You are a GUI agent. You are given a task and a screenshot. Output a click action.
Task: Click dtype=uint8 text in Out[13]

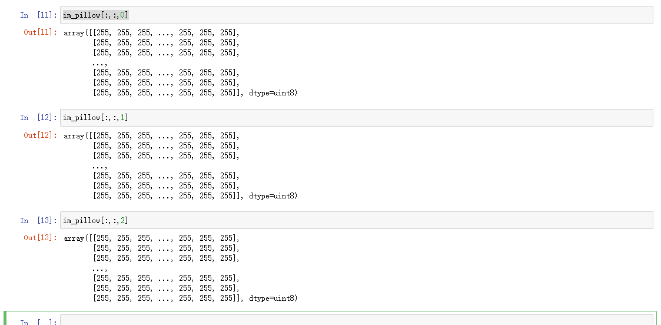pyautogui.click(x=271, y=299)
